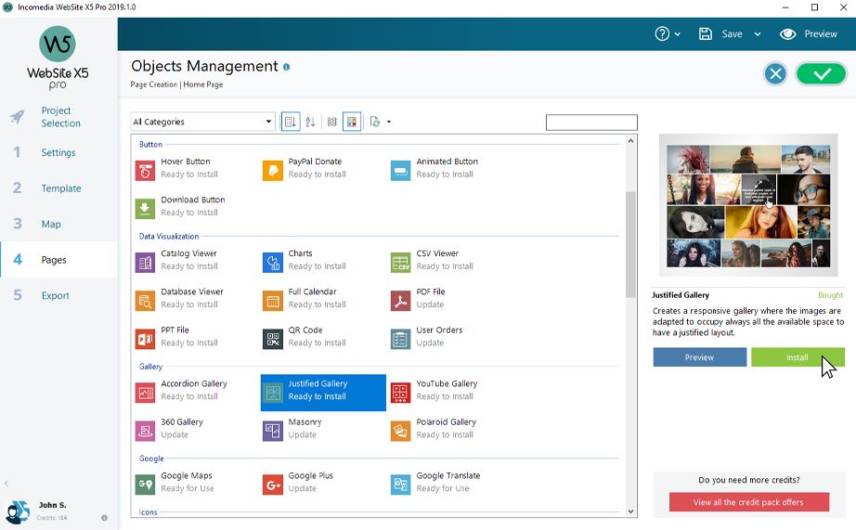Select the Hover Button object icon
The image size is (856, 530).
pos(145,170)
